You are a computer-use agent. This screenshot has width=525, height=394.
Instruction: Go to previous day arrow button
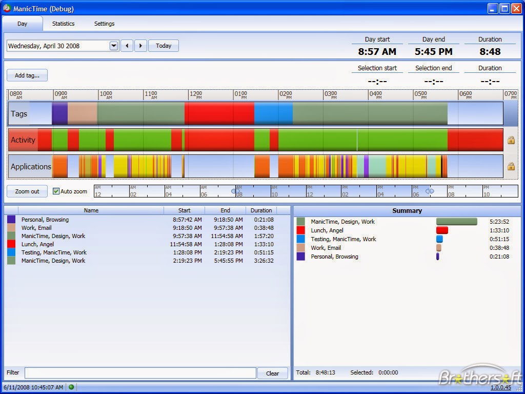pos(127,46)
